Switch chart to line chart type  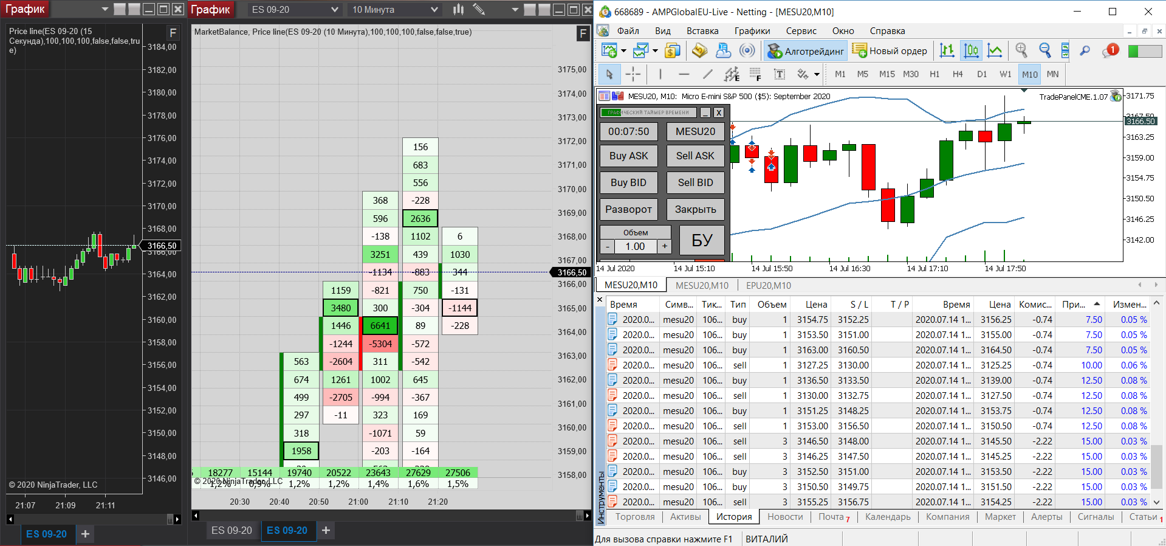(x=995, y=51)
